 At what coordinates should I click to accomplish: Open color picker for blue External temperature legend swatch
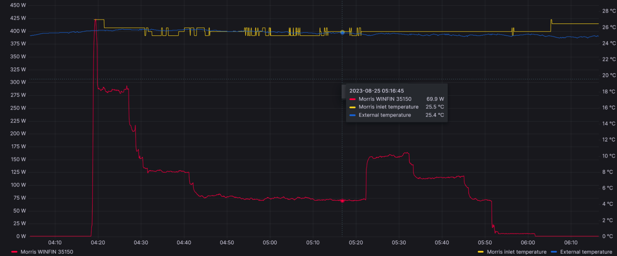click(x=554, y=252)
